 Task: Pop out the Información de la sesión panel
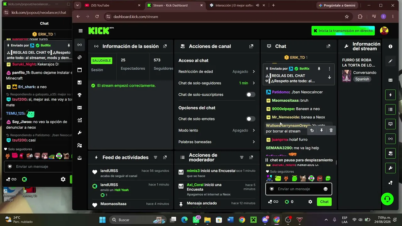click(165, 46)
